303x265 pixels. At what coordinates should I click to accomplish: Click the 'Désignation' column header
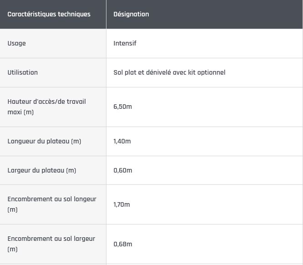click(x=131, y=14)
